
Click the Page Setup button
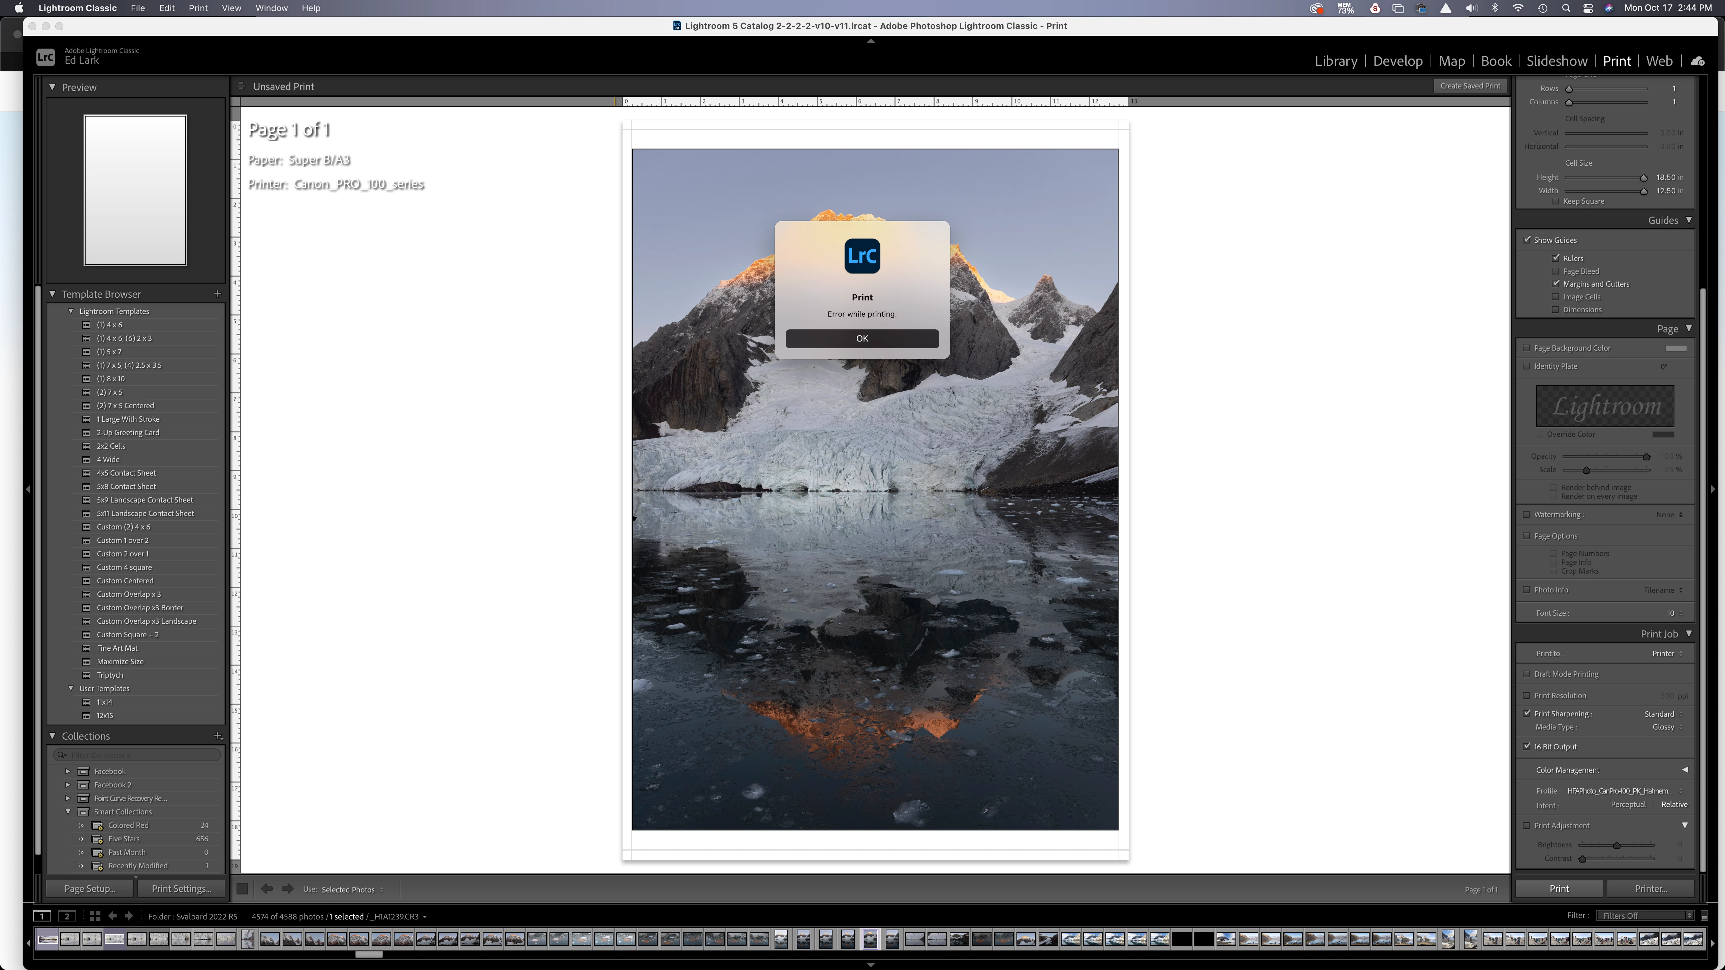pos(89,888)
